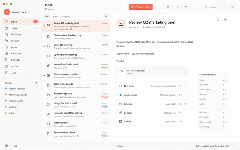Open Projects in the sidebar navigation
240x150 pixels.
pyautogui.click(x=21, y=41)
